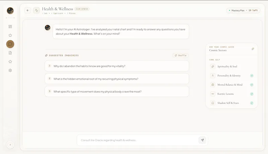Open the settings gear icon in sidebar

[10, 70]
